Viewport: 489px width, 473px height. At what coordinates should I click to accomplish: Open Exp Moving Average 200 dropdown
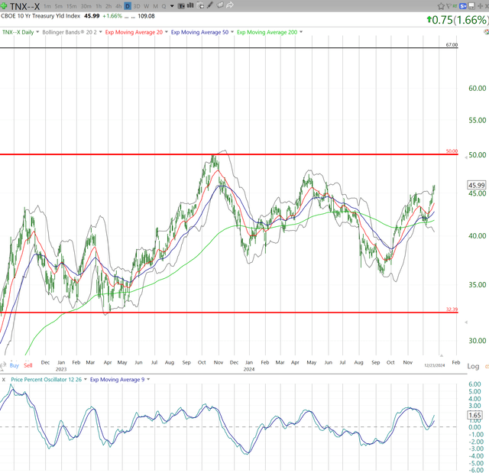(x=301, y=32)
